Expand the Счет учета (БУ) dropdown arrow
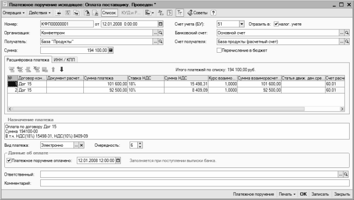The image size is (354, 200). (242, 24)
